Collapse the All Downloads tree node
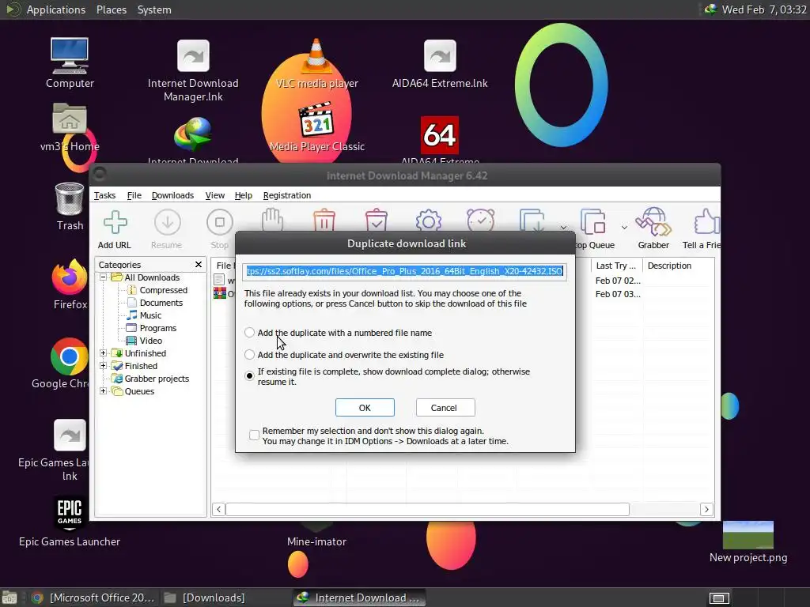The height and width of the screenshot is (607, 810). (x=104, y=277)
